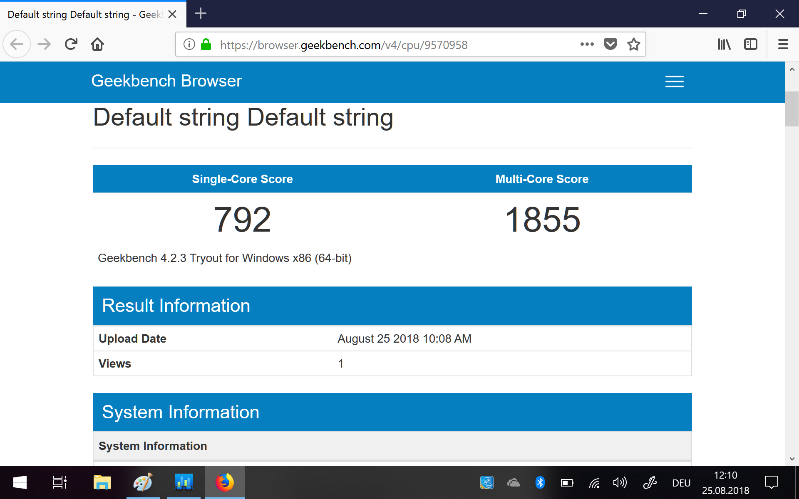Open the Firefox Library icon
This screenshot has width=799, height=499.
(x=724, y=44)
